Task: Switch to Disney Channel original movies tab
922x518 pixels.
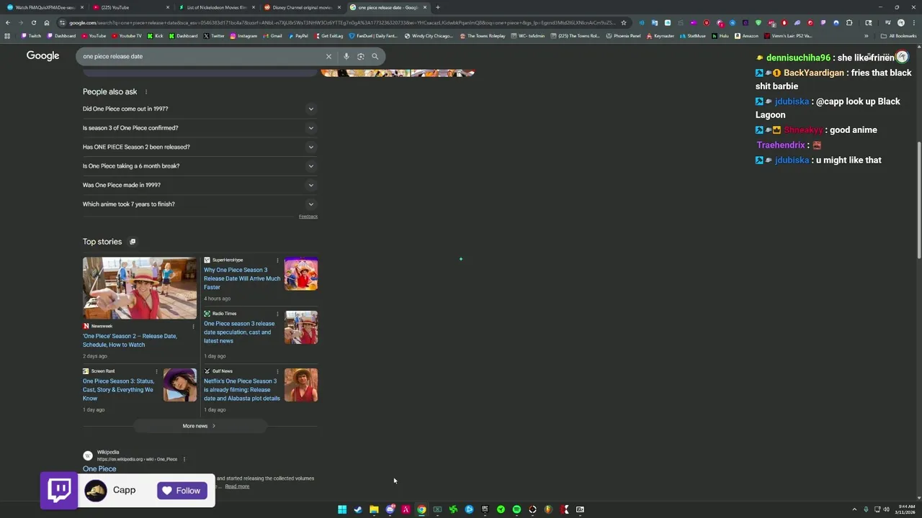Action: pyautogui.click(x=301, y=7)
